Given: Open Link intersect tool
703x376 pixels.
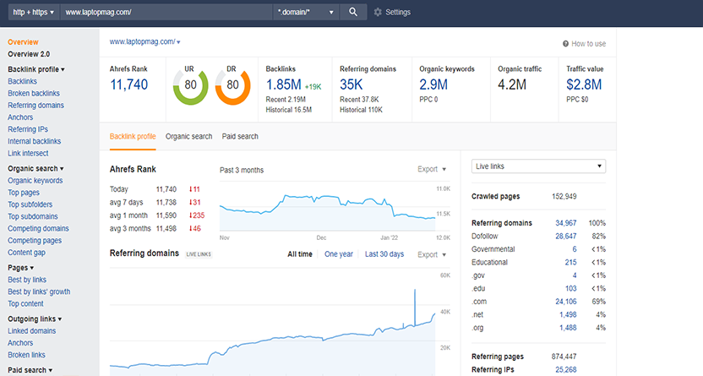Looking at the screenshot, I should click(x=28, y=153).
